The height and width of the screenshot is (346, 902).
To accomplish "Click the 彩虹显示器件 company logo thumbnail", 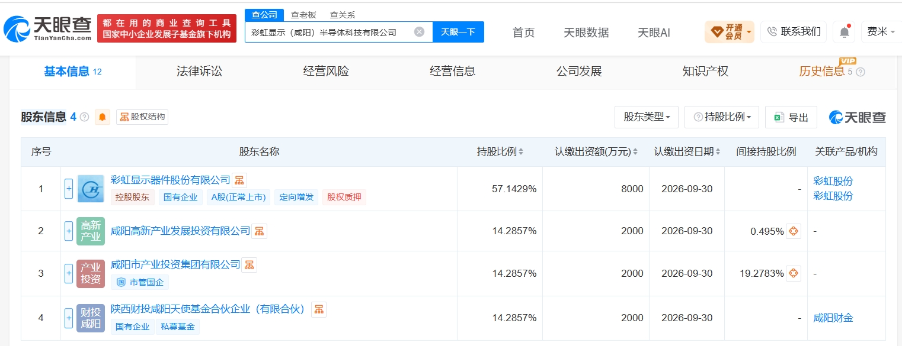I will 91,189.
